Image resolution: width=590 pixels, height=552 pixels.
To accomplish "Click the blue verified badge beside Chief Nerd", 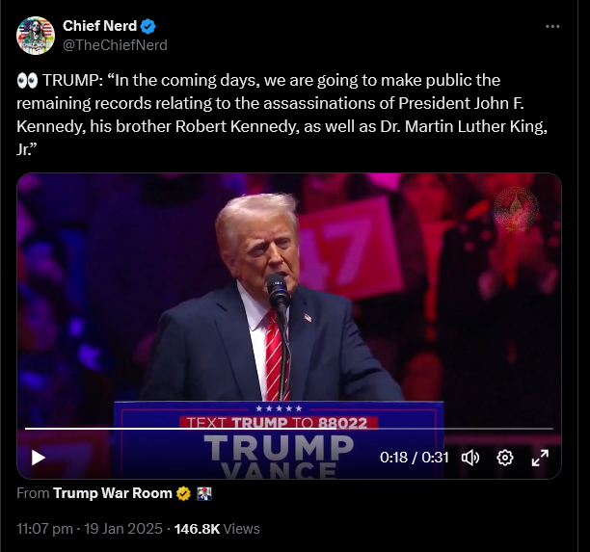I will [x=149, y=26].
